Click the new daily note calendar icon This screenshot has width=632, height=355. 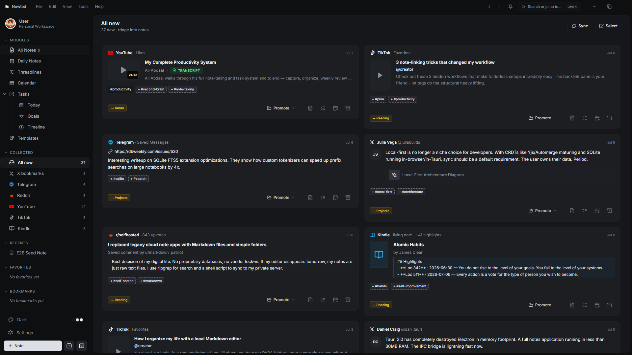pos(82,346)
